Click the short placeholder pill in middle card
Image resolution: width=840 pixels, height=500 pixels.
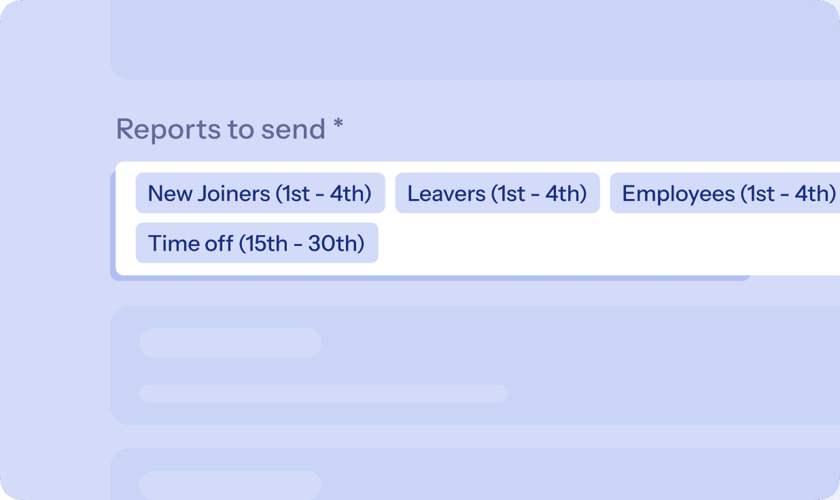[x=230, y=342]
